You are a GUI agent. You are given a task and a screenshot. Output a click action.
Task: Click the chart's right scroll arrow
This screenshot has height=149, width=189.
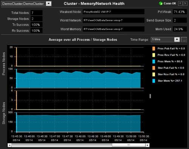(147, 145)
